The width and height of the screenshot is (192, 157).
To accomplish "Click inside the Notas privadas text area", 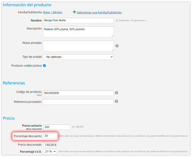I will 78,46.
